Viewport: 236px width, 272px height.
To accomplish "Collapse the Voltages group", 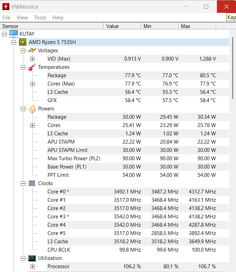I will coord(23,51).
